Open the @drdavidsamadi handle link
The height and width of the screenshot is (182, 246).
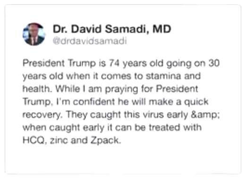(x=90, y=41)
